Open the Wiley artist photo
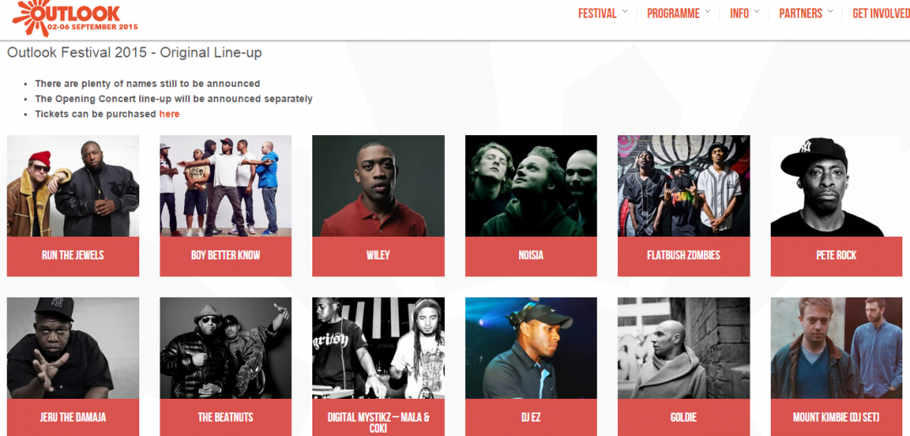 click(x=378, y=186)
